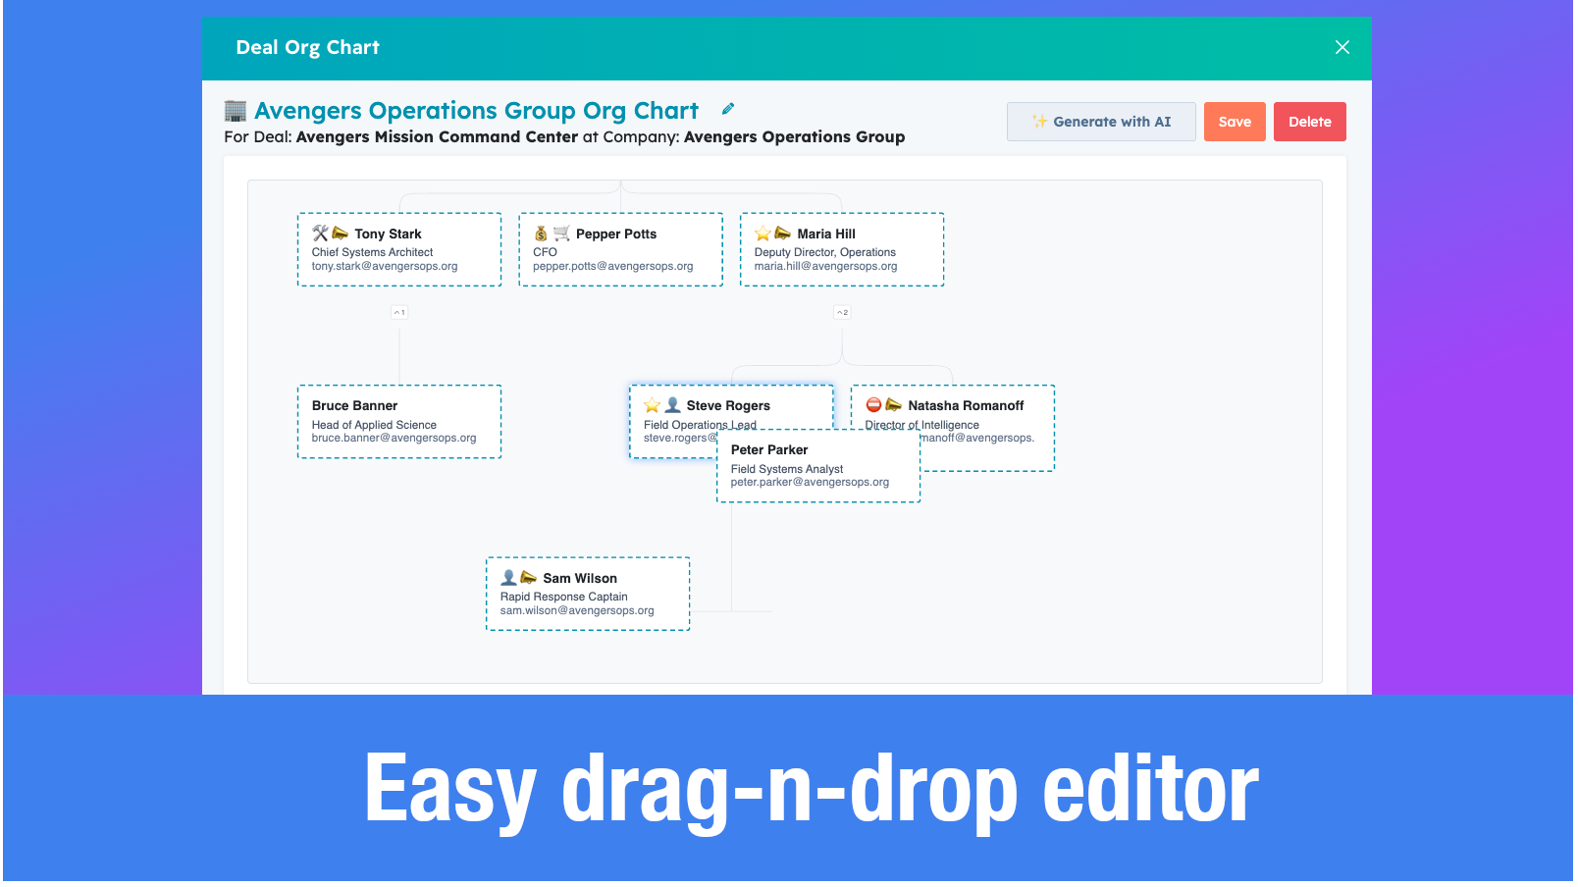Select Bruce Banner name text
This screenshot has width=1578, height=887.
coord(354,405)
